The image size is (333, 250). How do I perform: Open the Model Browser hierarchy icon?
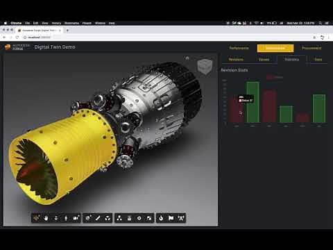[x=119, y=218]
